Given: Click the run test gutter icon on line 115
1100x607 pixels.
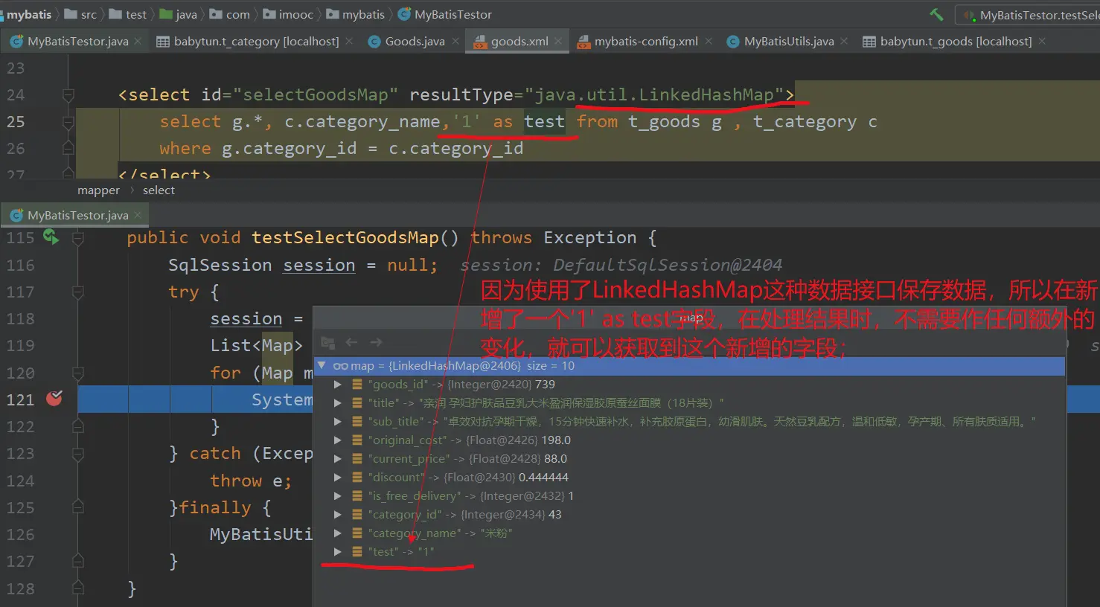Looking at the screenshot, I should [x=50, y=237].
